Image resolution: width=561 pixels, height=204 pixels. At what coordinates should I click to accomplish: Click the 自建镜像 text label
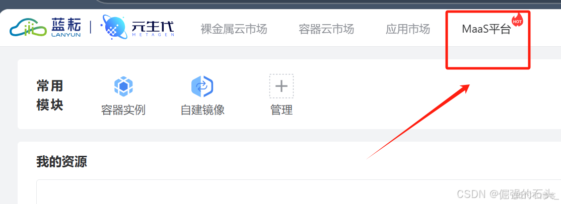tap(202, 110)
